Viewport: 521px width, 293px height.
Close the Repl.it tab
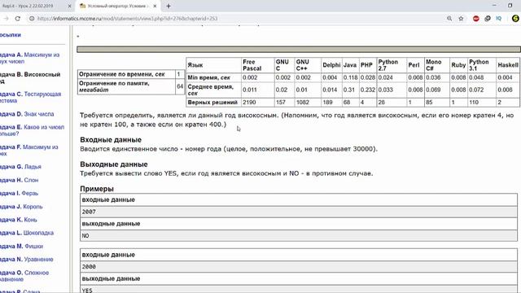[x=69, y=6]
